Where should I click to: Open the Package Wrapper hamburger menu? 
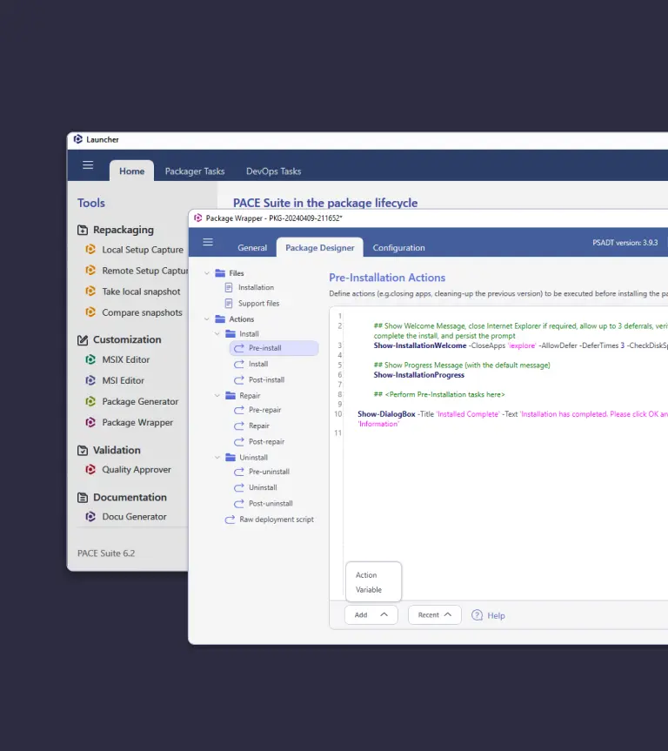[208, 242]
